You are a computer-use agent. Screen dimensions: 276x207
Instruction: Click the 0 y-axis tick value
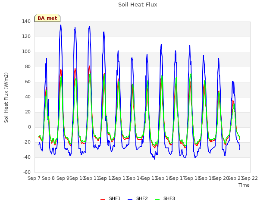[x=29, y=127]
